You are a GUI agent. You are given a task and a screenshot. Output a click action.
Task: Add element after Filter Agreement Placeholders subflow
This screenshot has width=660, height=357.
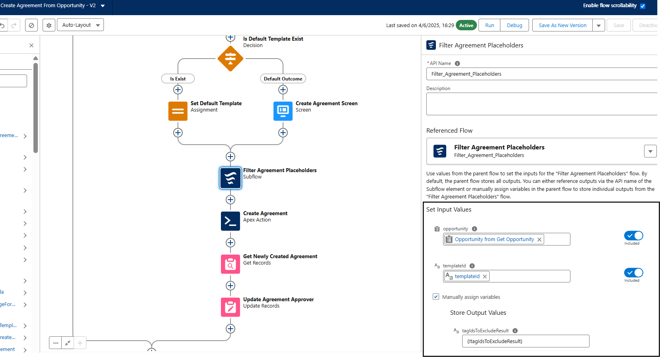pos(230,200)
